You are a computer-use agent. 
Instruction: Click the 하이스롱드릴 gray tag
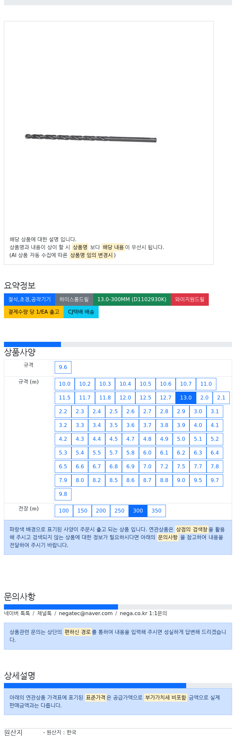[x=74, y=300]
